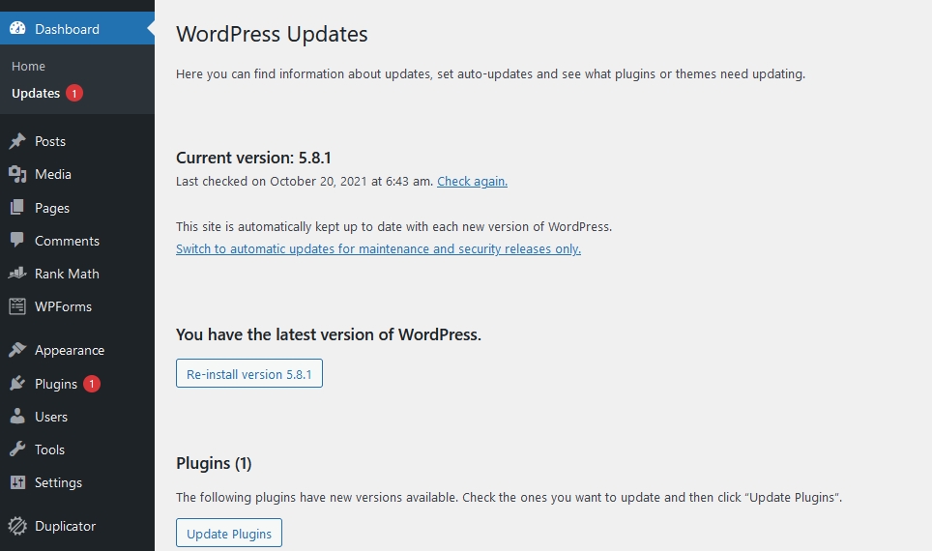This screenshot has width=932, height=551.
Task: Click the WPForms icon
Action: (x=17, y=306)
